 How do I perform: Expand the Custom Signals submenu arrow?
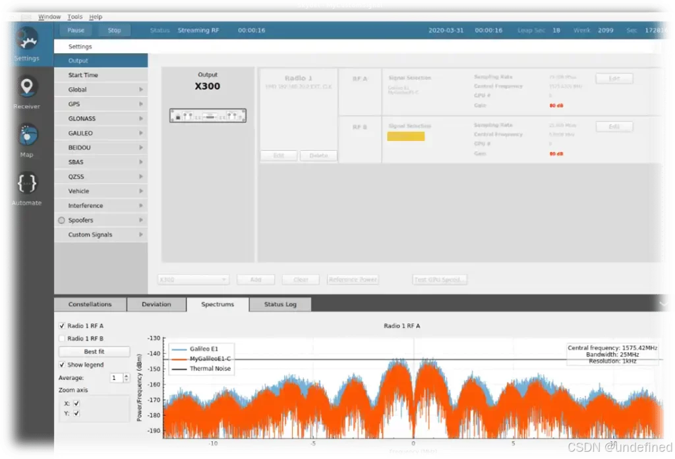(x=141, y=235)
